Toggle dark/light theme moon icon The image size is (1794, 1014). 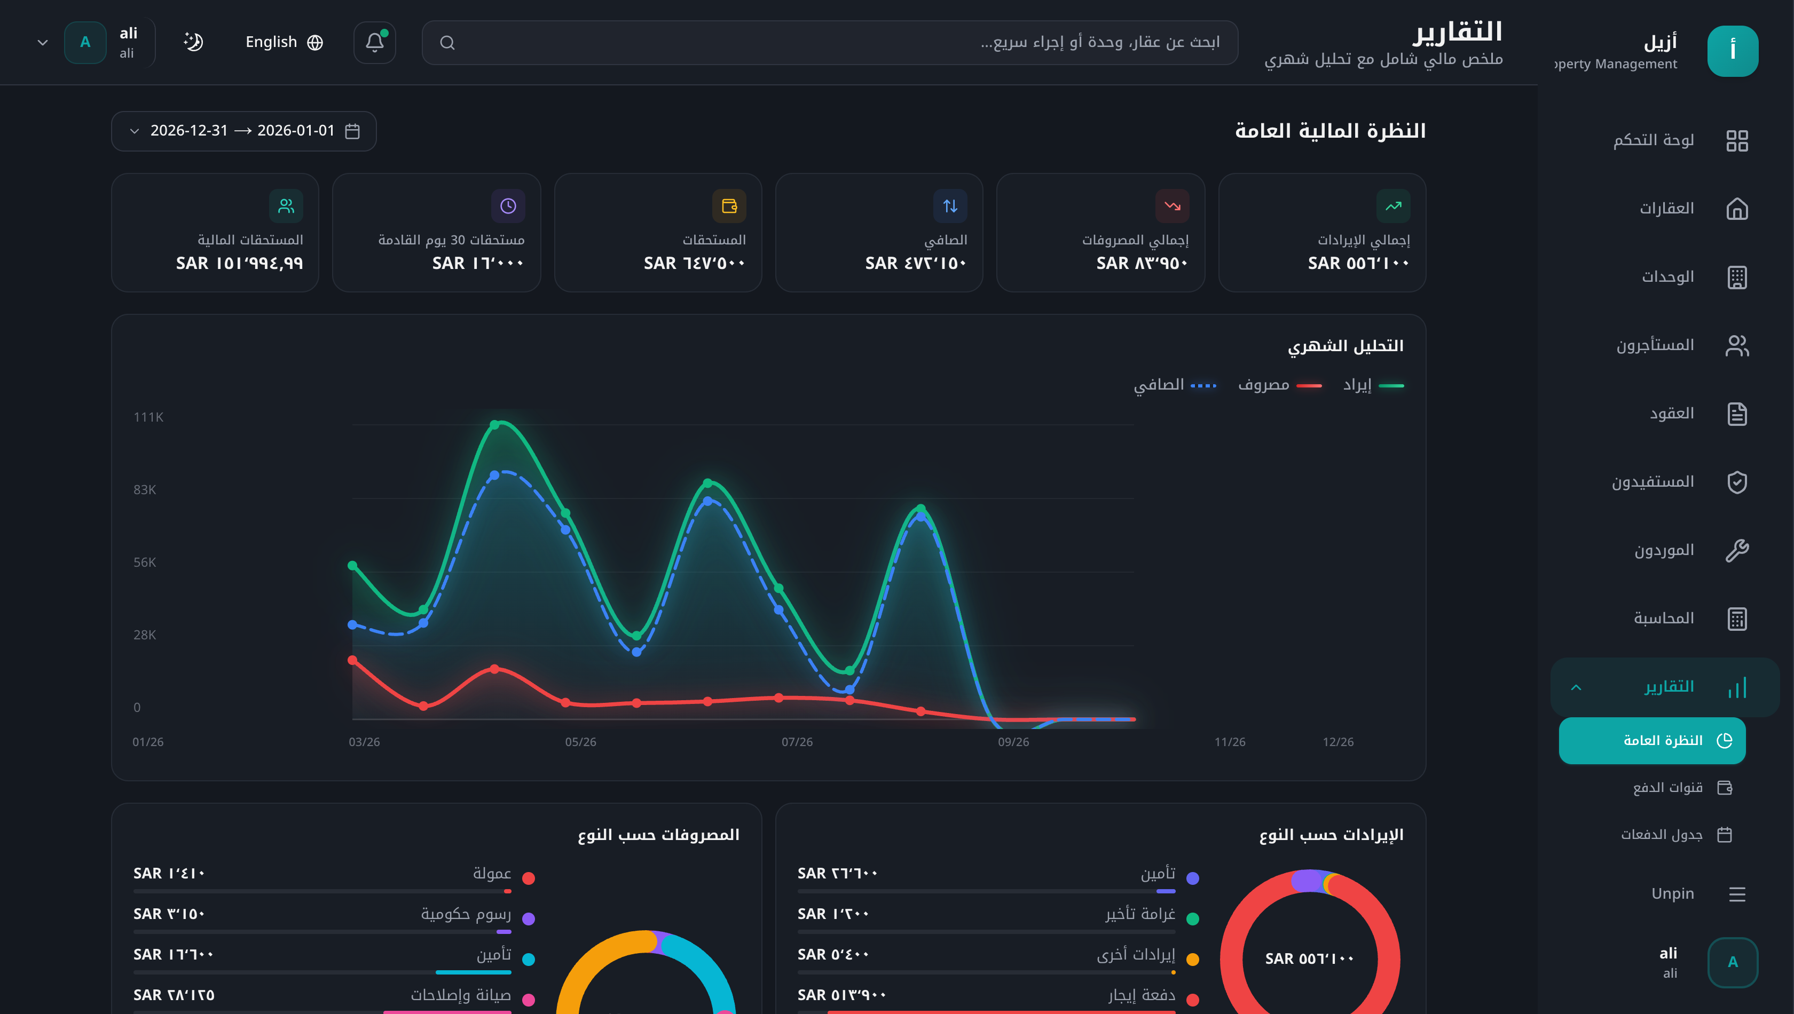click(193, 42)
